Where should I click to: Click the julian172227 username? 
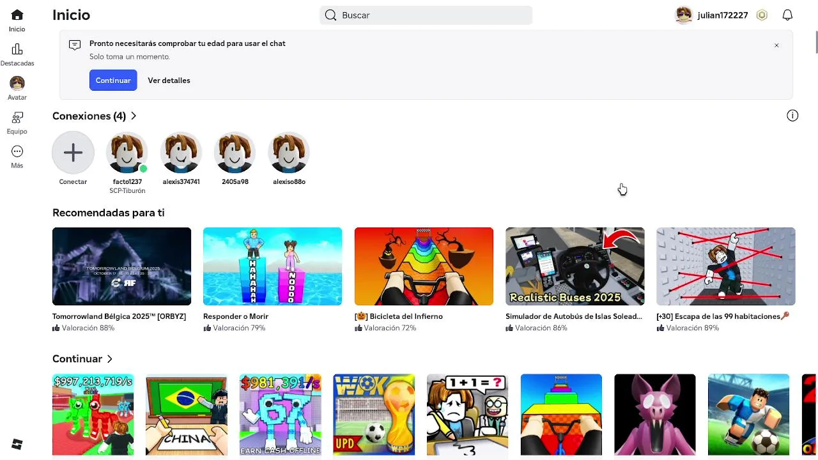[x=723, y=15]
